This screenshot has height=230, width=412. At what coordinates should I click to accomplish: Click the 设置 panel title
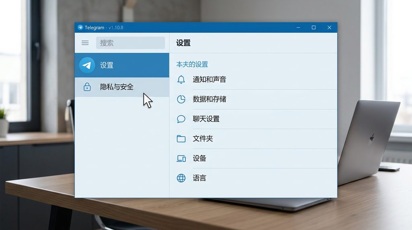coord(183,43)
